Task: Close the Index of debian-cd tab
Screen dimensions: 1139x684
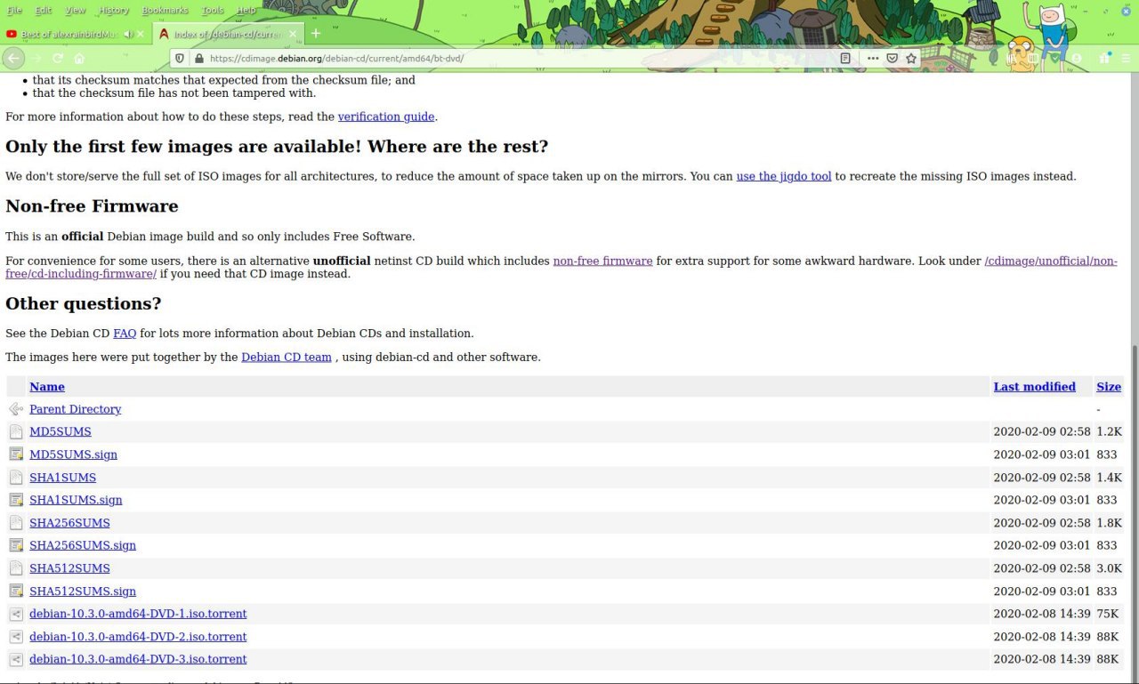Action: (294, 34)
